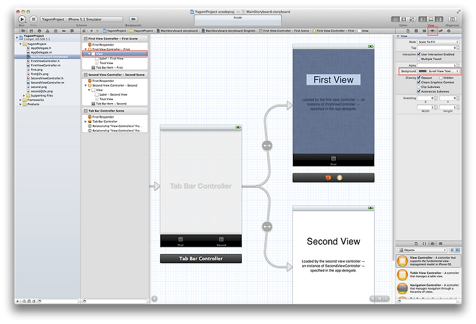Toggle the Breakpoints button
Image resolution: width=476 pixels, height=324 pixels.
134,19
